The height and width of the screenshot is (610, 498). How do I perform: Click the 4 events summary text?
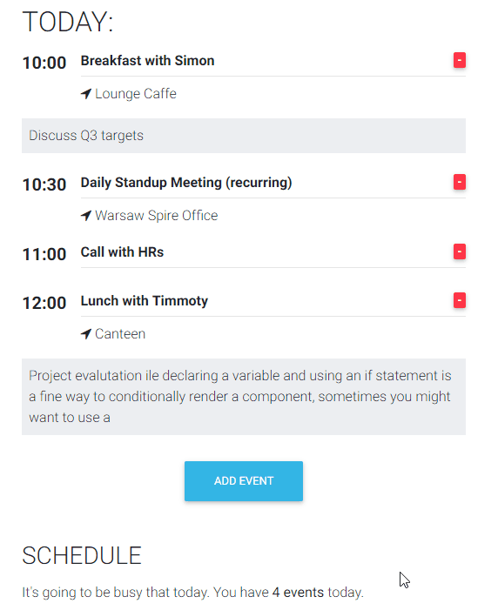click(x=298, y=592)
